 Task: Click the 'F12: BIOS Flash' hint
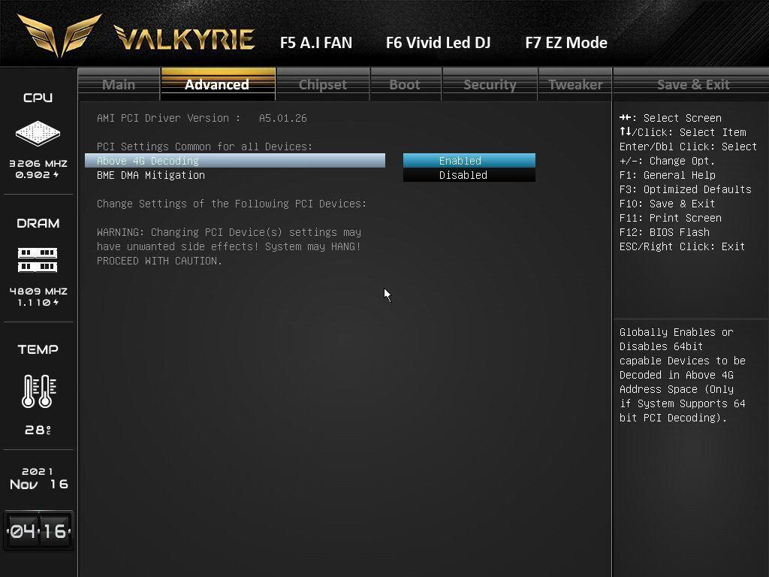[x=664, y=232]
